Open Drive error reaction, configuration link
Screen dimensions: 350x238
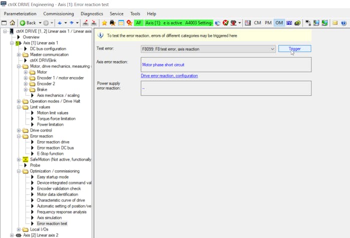coord(169,76)
